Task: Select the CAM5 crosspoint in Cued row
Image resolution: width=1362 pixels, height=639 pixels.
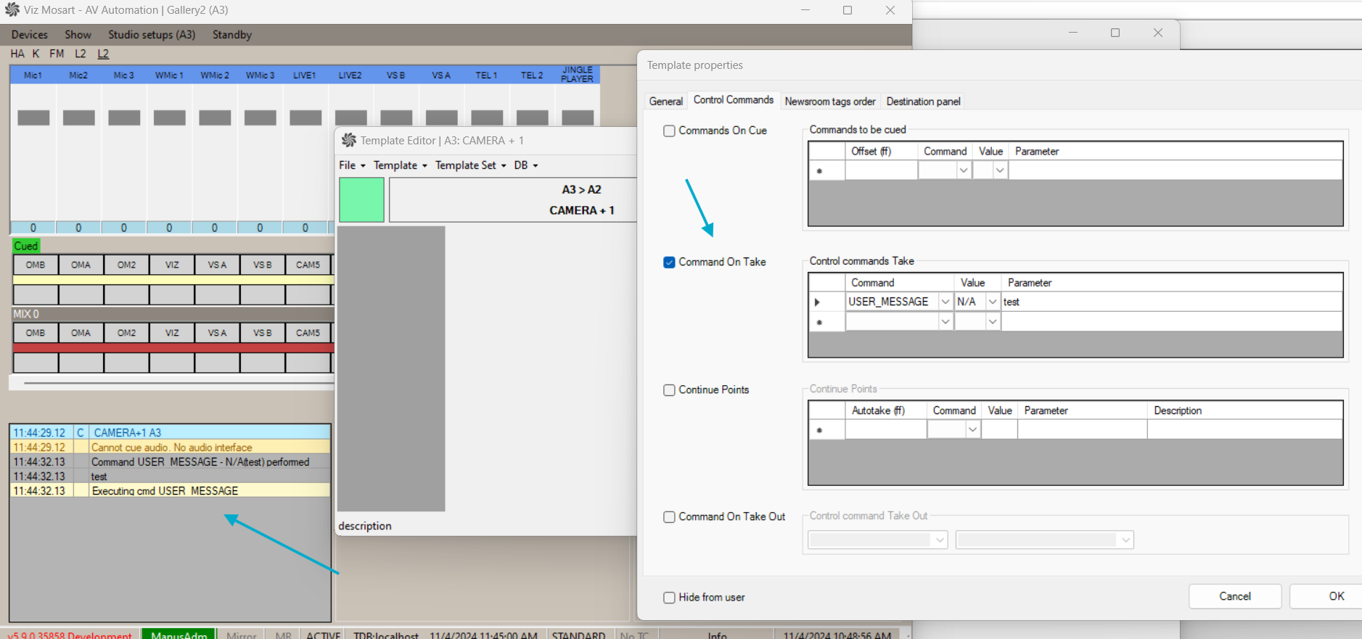Action: [308, 265]
